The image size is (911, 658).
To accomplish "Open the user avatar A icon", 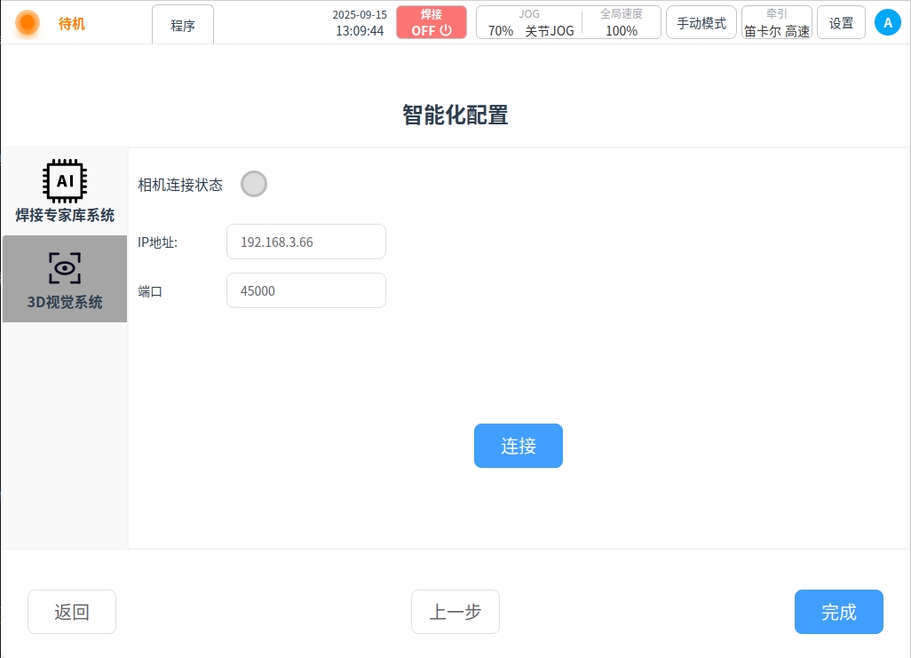I will pos(887,23).
